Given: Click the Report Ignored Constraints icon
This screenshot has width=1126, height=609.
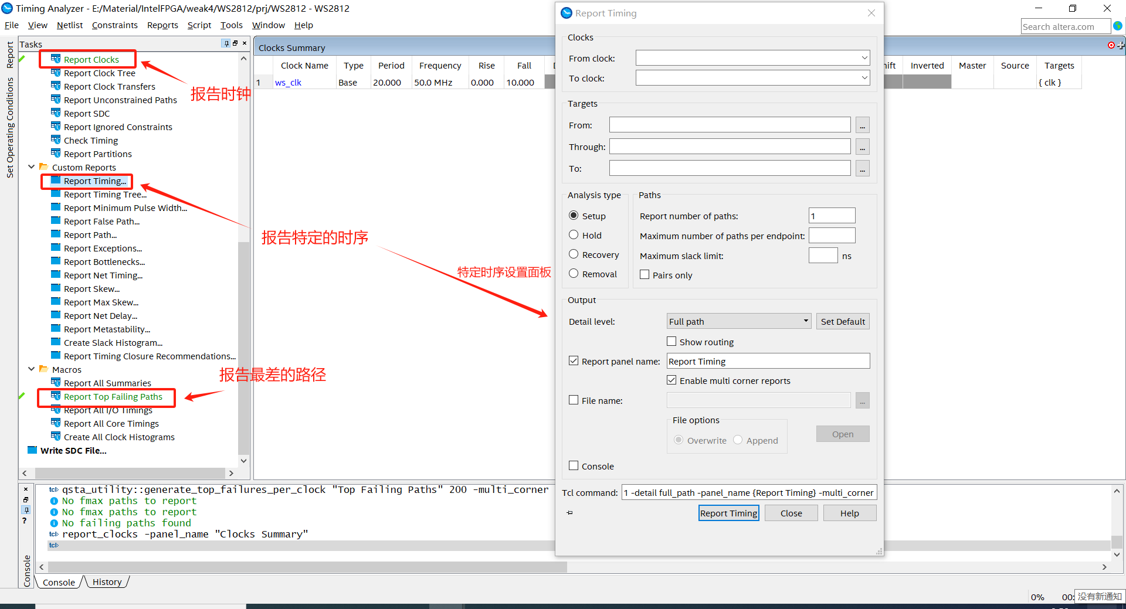Looking at the screenshot, I should coord(56,127).
